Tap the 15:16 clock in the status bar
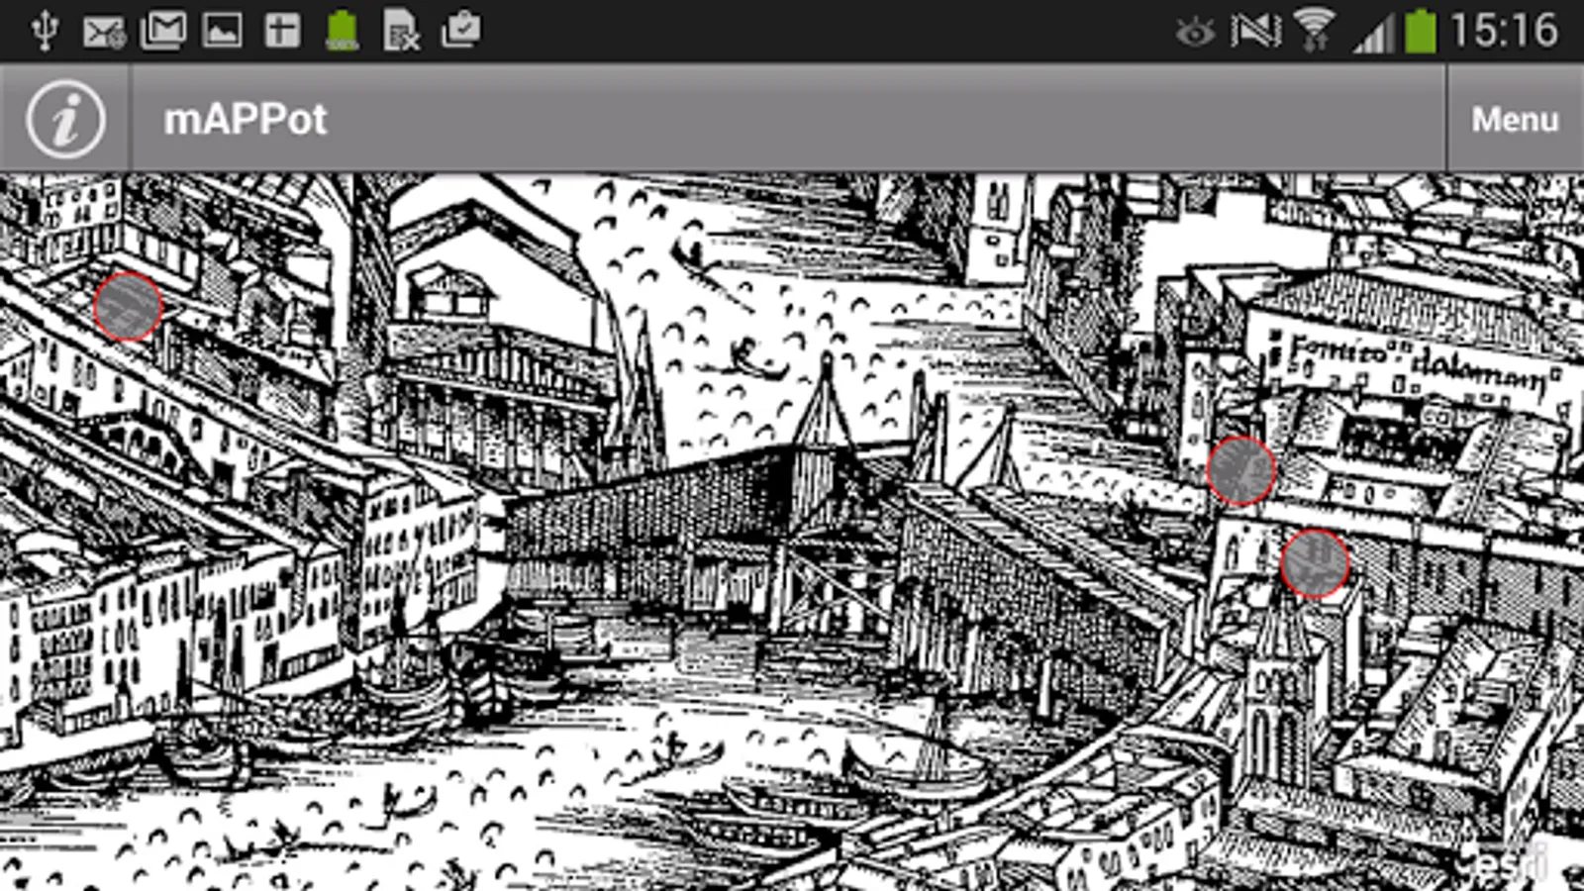The image size is (1584, 891). [1505, 30]
